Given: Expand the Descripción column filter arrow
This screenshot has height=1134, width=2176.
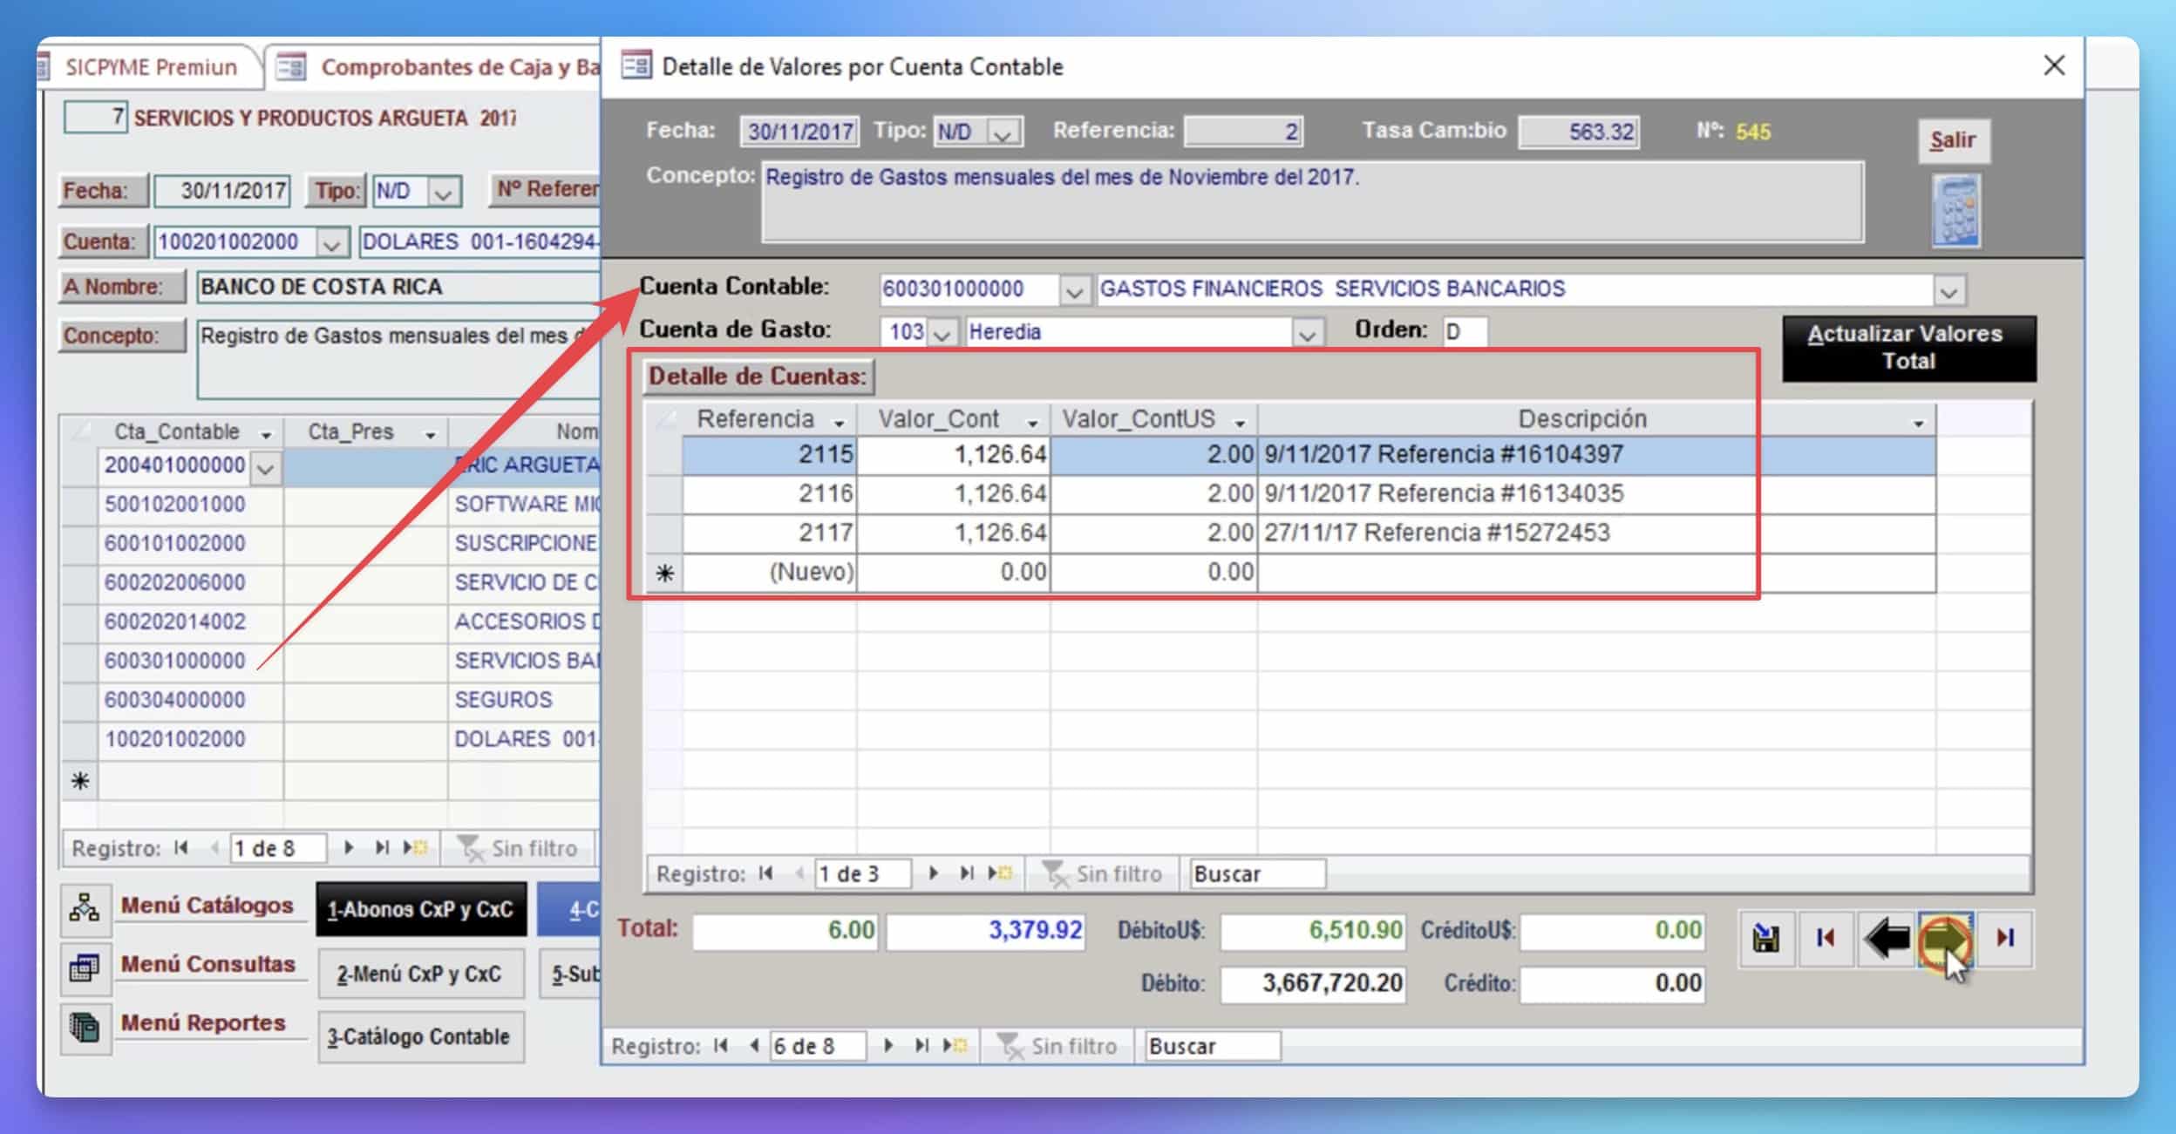Looking at the screenshot, I should pos(1918,423).
